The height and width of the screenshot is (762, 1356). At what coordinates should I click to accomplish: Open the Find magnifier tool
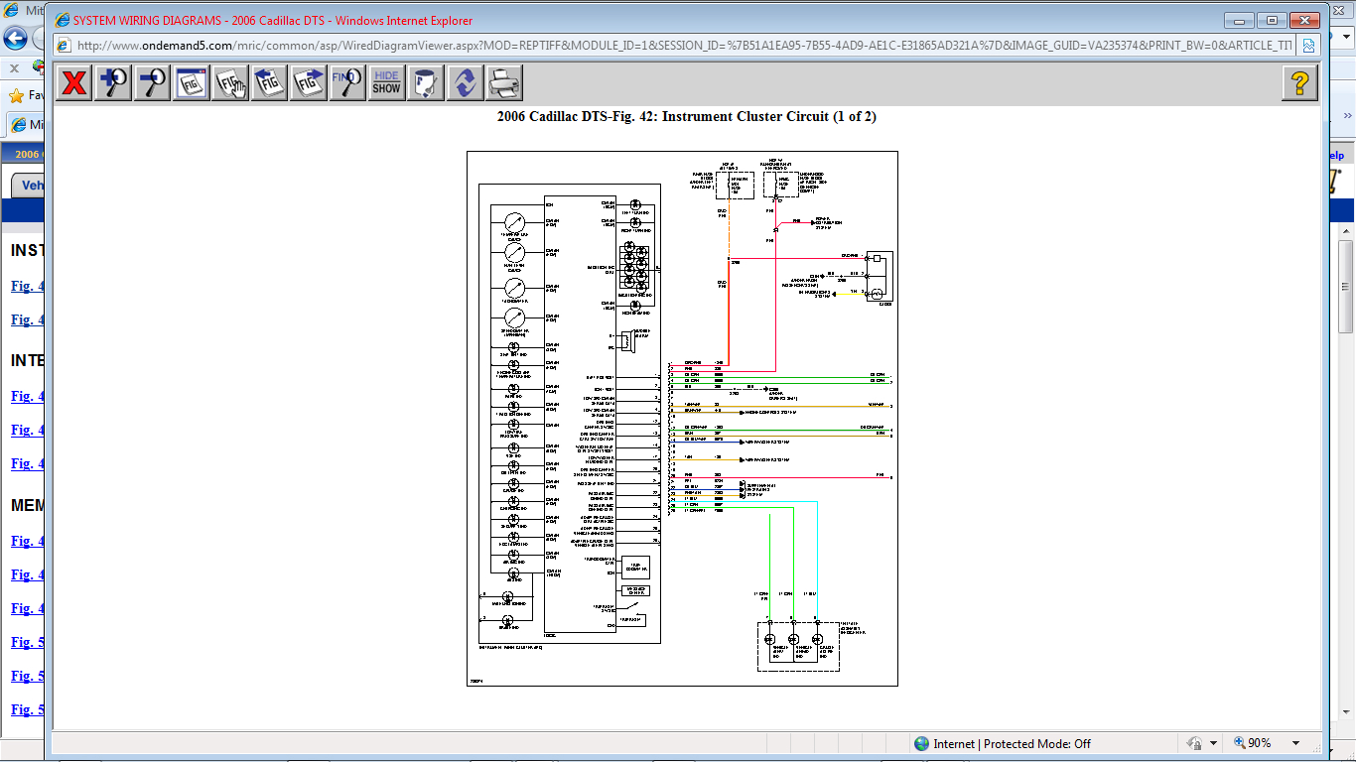[x=347, y=83]
